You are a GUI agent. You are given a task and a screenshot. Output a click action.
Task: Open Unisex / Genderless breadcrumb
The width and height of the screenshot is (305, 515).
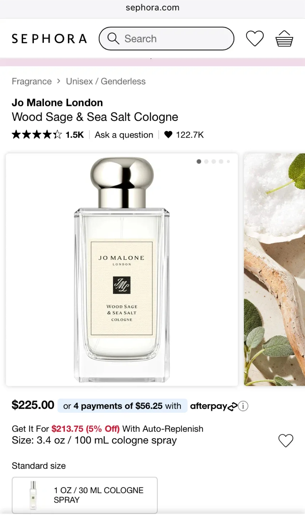tap(106, 82)
